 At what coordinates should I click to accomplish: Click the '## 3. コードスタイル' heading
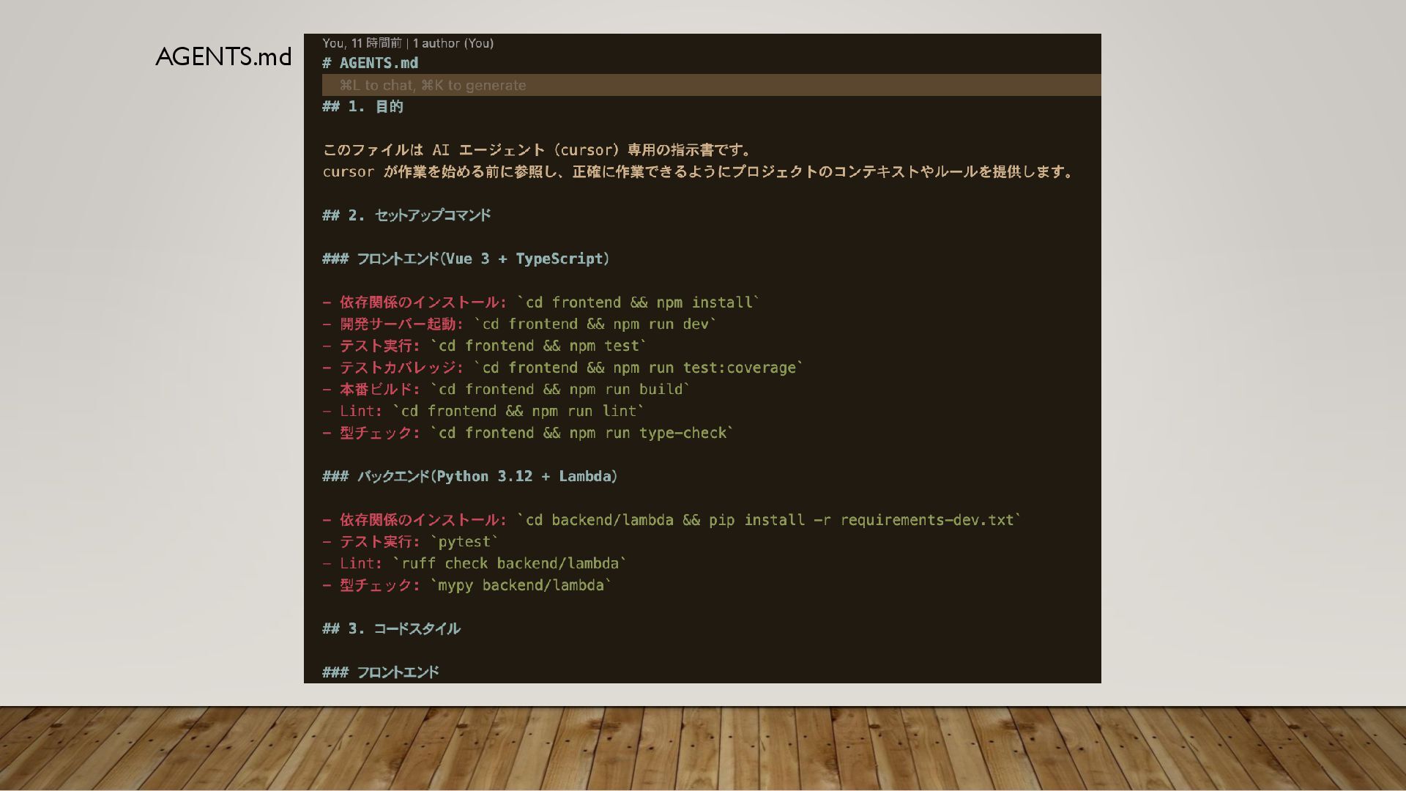391,629
